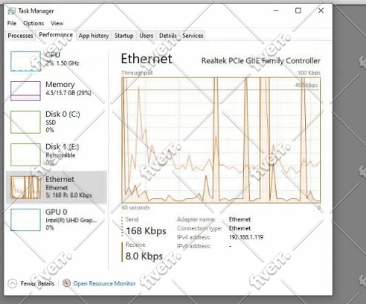Open the File menu

point(12,23)
